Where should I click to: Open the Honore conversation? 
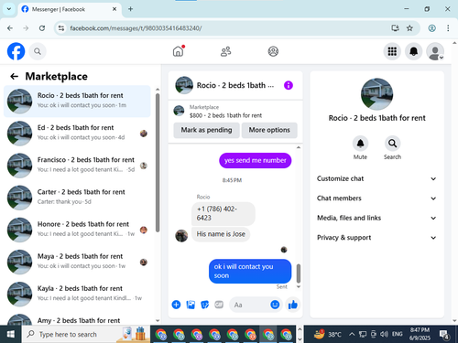click(77, 230)
